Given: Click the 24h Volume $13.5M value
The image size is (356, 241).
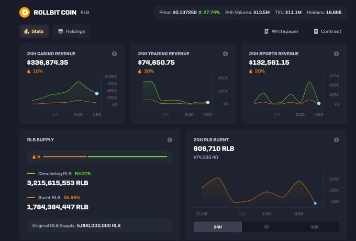Looking at the screenshot, I should click(x=262, y=13).
